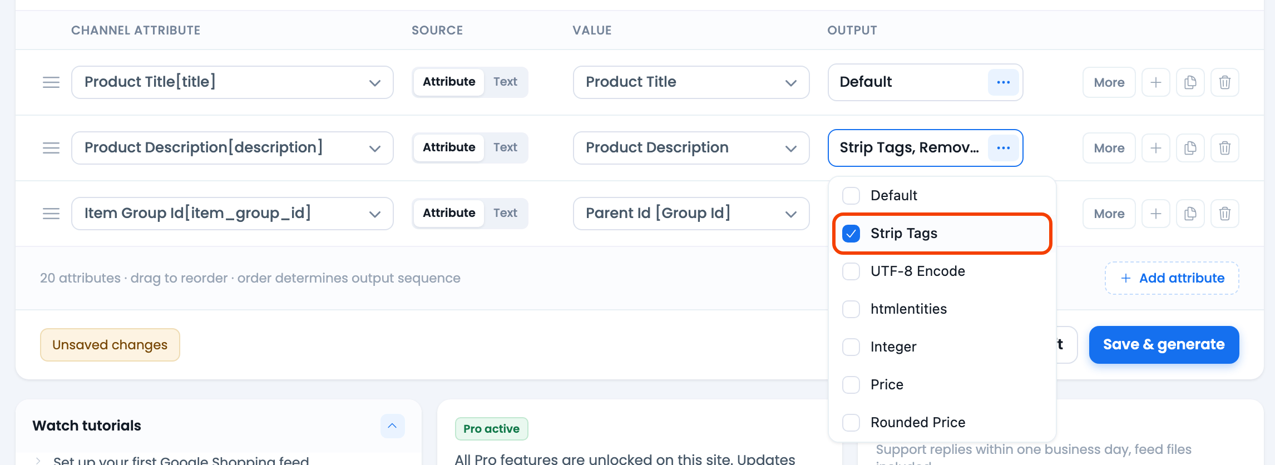Delete the Item Group Id row
The width and height of the screenshot is (1275, 465).
pyautogui.click(x=1225, y=214)
